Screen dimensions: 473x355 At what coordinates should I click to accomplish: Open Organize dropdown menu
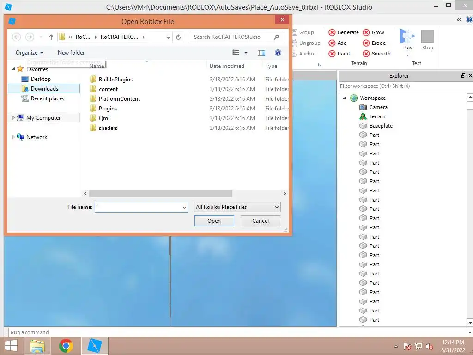29,53
